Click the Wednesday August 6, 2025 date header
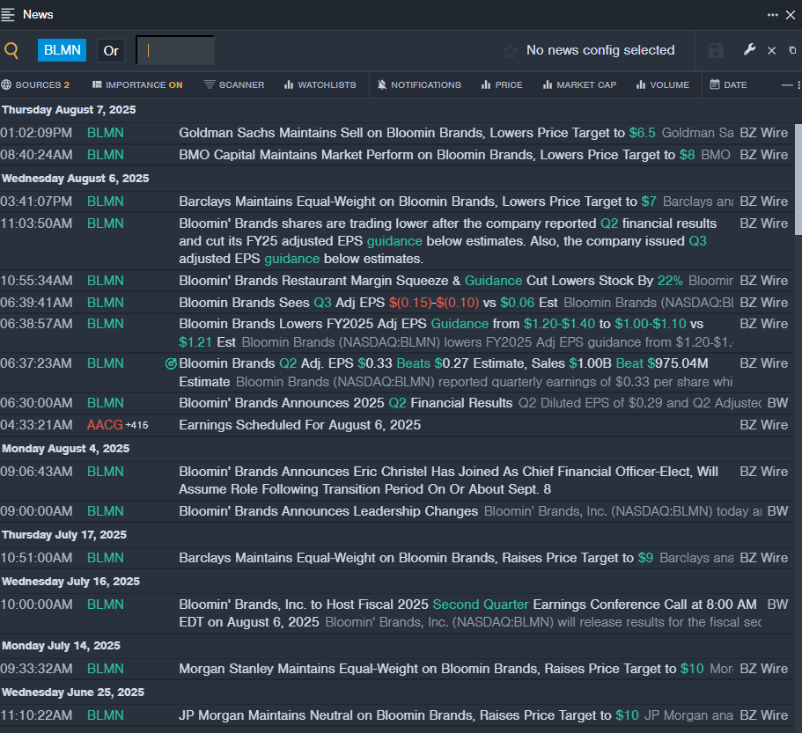Viewport: 802px width, 733px height. (76, 179)
